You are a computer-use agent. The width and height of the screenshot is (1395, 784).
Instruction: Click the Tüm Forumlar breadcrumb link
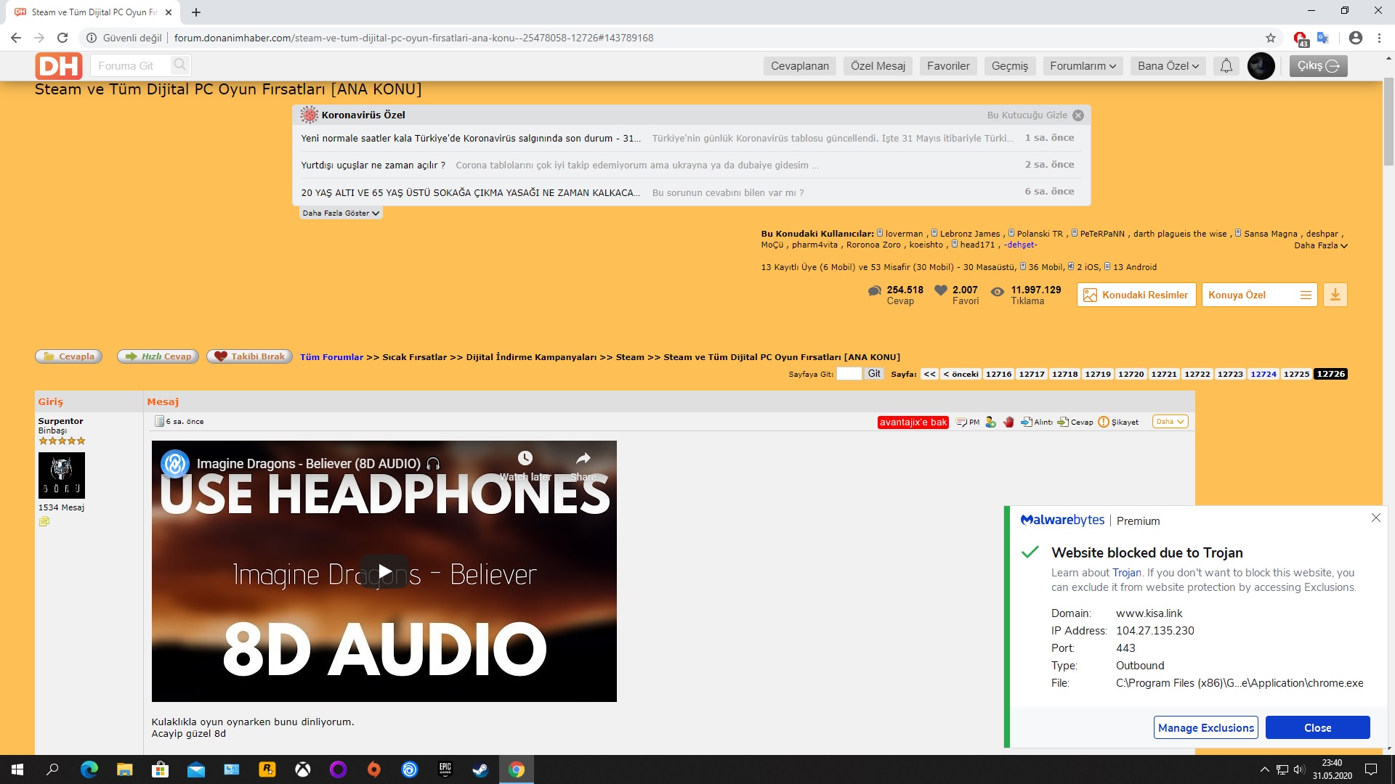click(331, 357)
